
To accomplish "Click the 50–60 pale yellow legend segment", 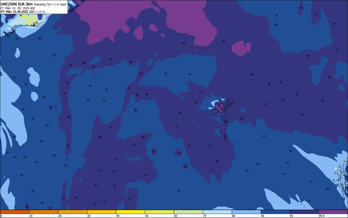I will pyautogui.click(x=159, y=212).
